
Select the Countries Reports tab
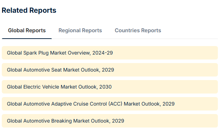pyautogui.click(x=138, y=30)
